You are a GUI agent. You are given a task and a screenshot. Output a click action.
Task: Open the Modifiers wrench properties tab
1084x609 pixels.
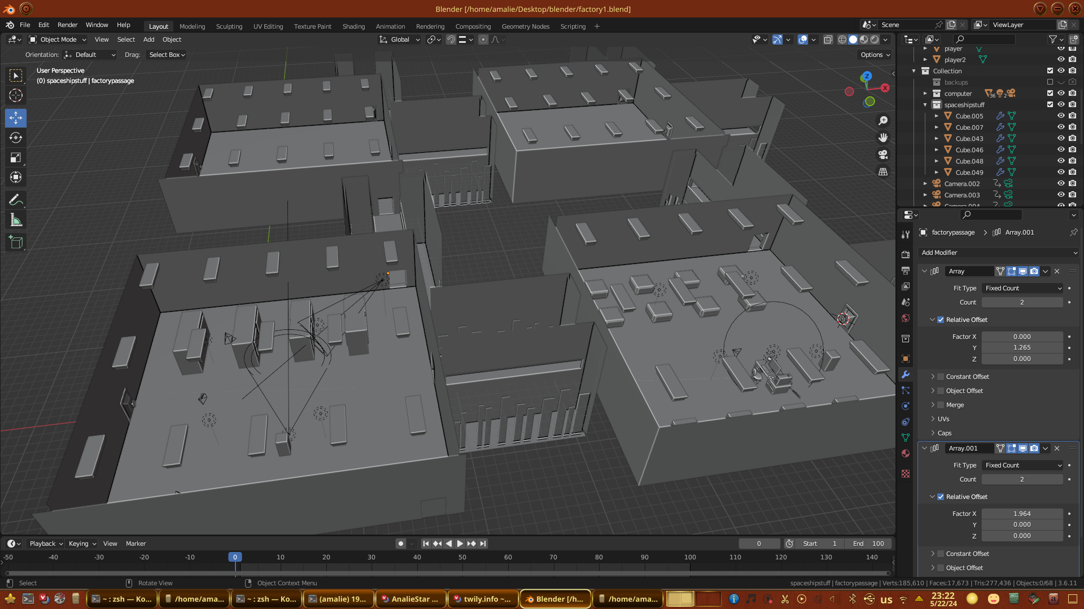tap(906, 374)
